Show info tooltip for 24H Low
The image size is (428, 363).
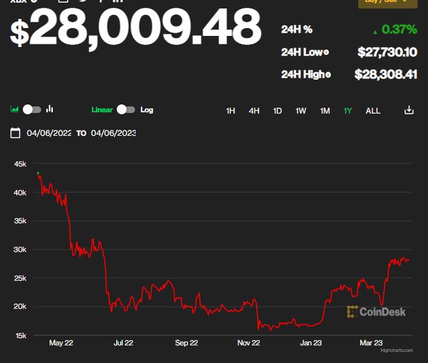pos(326,52)
